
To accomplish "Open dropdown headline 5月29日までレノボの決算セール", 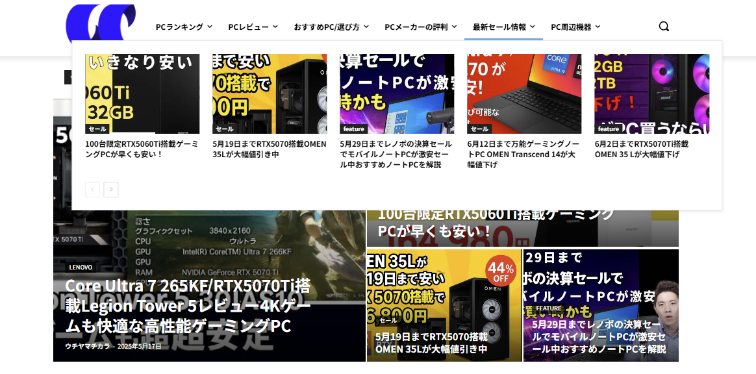I will pos(396,155).
